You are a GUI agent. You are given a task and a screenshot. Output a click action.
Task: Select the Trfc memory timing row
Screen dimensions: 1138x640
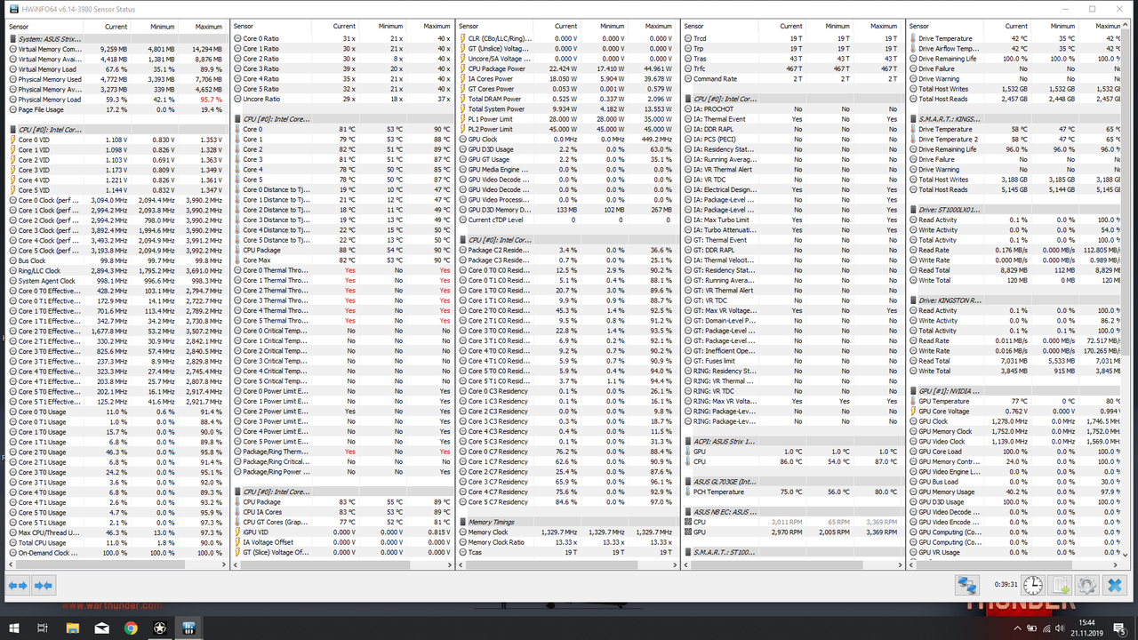tap(793, 69)
